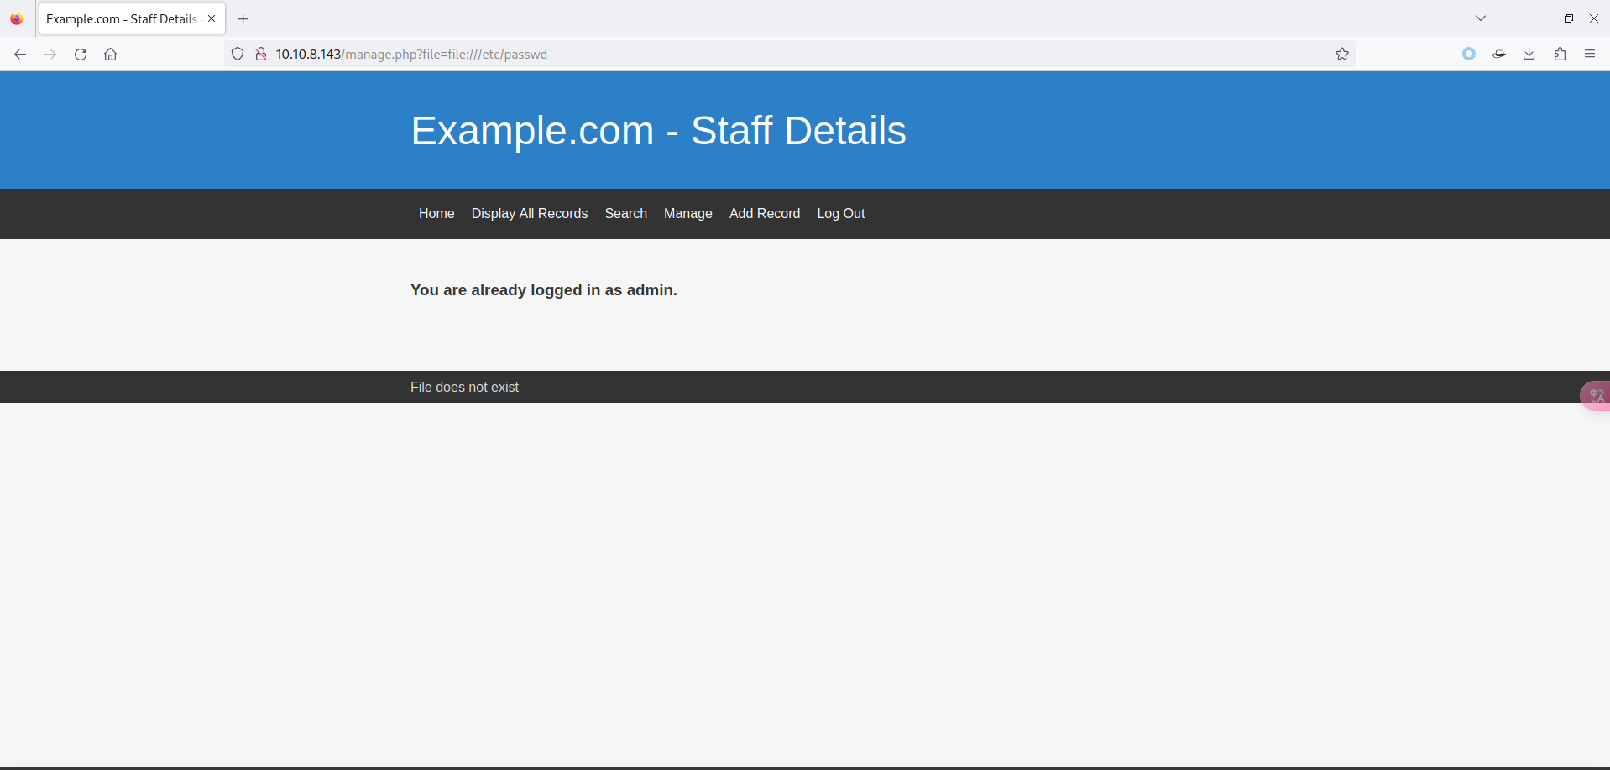Click the Add Record link
The height and width of the screenshot is (770, 1610).
764,214
